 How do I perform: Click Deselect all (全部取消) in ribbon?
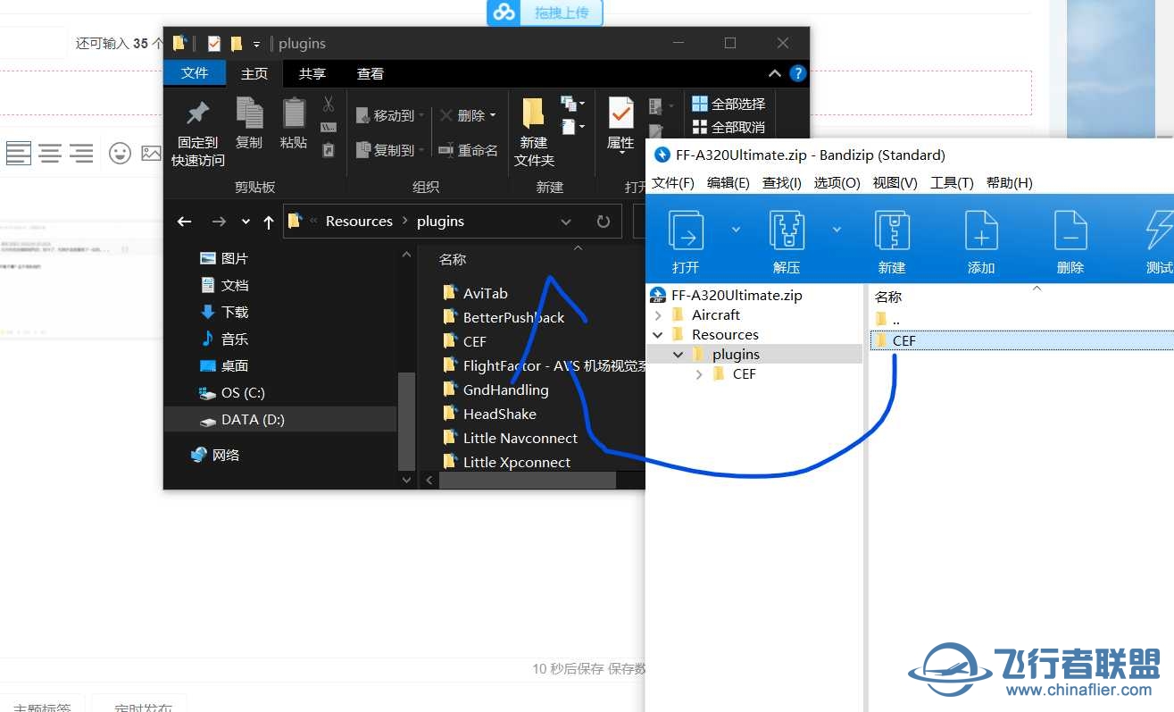pyautogui.click(x=729, y=127)
